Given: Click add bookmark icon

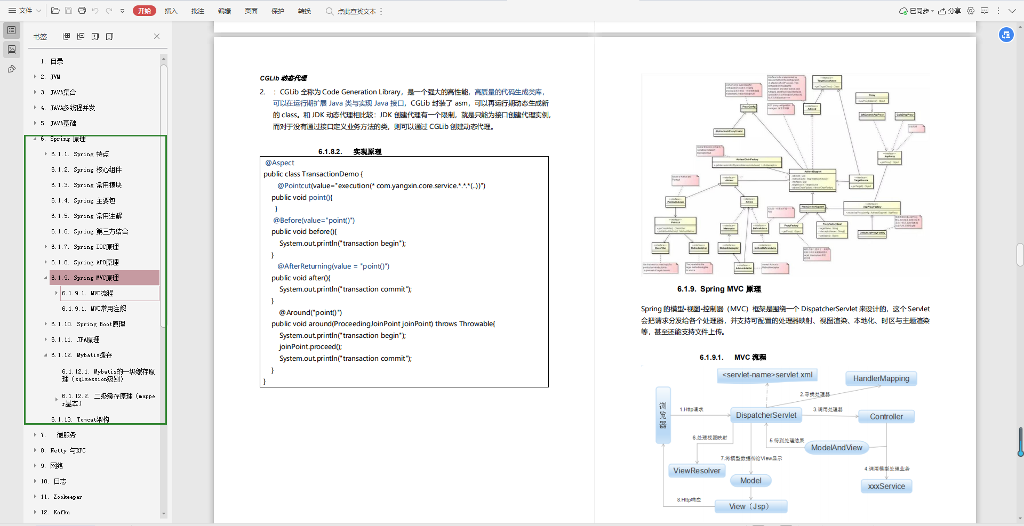Looking at the screenshot, I should click(95, 36).
